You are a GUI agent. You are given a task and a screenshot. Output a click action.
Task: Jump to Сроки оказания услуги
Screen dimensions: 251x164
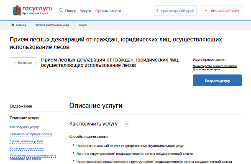click(26, 141)
